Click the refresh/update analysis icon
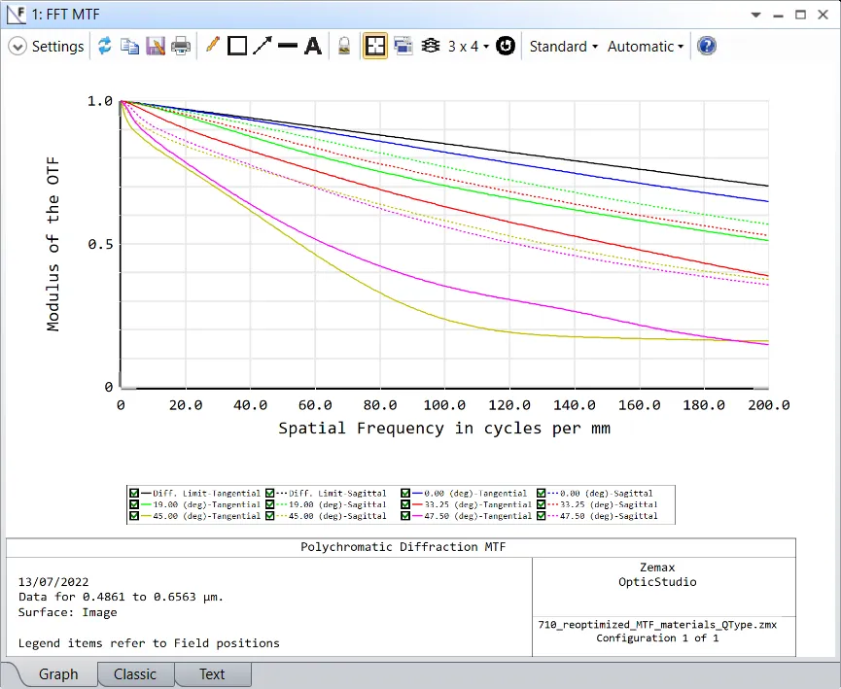The width and height of the screenshot is (841, 689). coord(104,46)
